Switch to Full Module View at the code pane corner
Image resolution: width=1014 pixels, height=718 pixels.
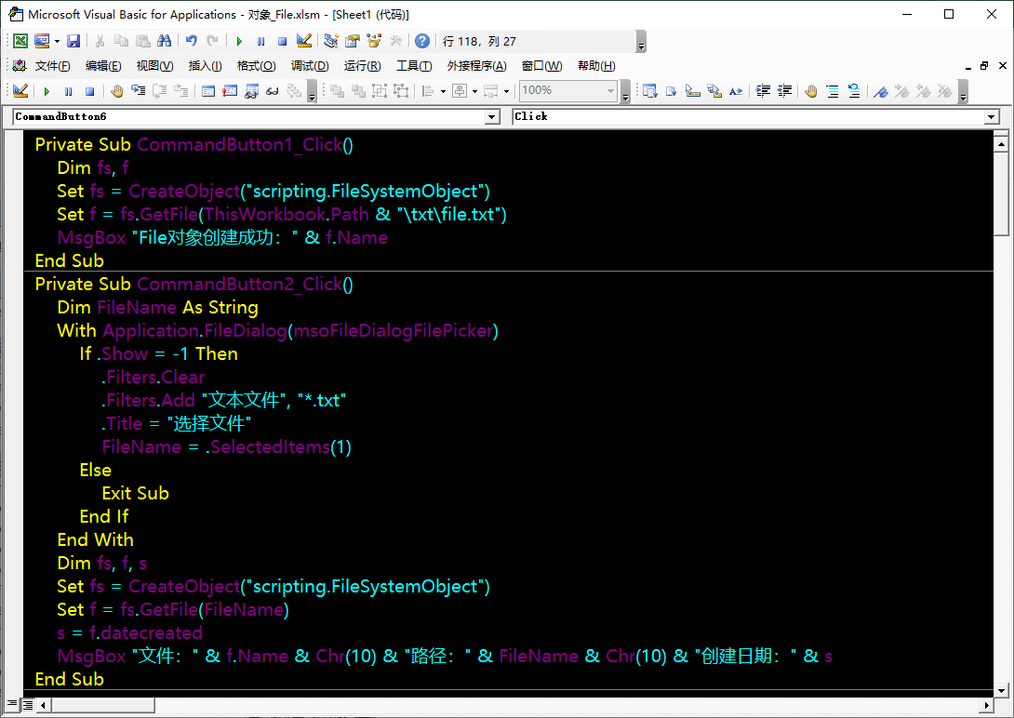click(x=28, y=704)
